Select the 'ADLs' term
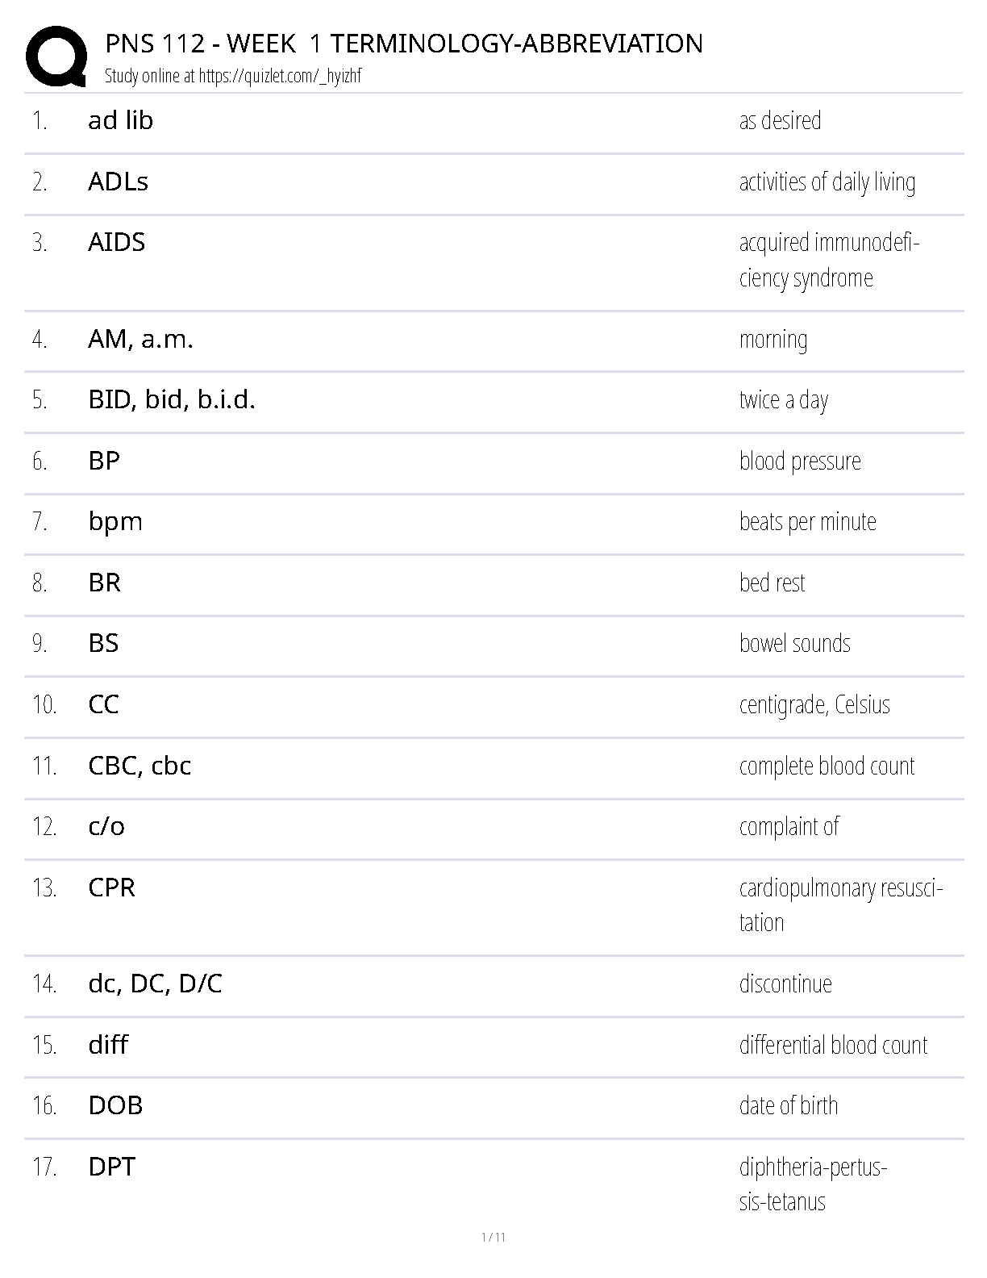 click(x=118, y=182)
